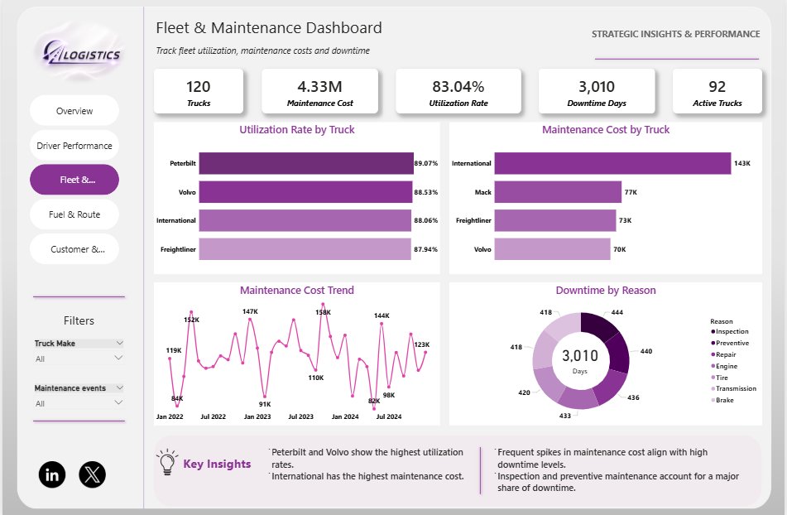Select the Transmission legend entry
Image resolution: width=787 pixels, height=515 pixels.
point(733,388)
